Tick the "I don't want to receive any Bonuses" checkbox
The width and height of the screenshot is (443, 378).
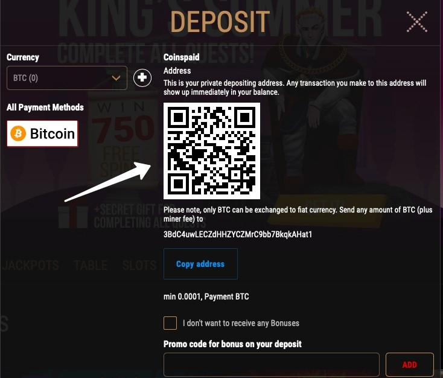coord(170,323)
